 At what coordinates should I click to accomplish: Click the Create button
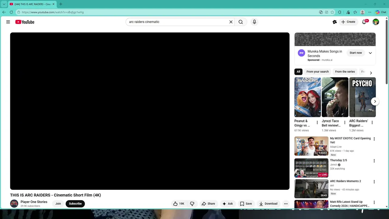point(348,22)
